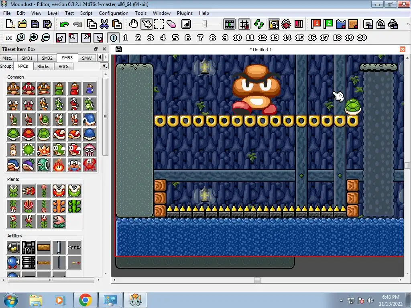Click the first red-cornered arrow button

point(61,38)
